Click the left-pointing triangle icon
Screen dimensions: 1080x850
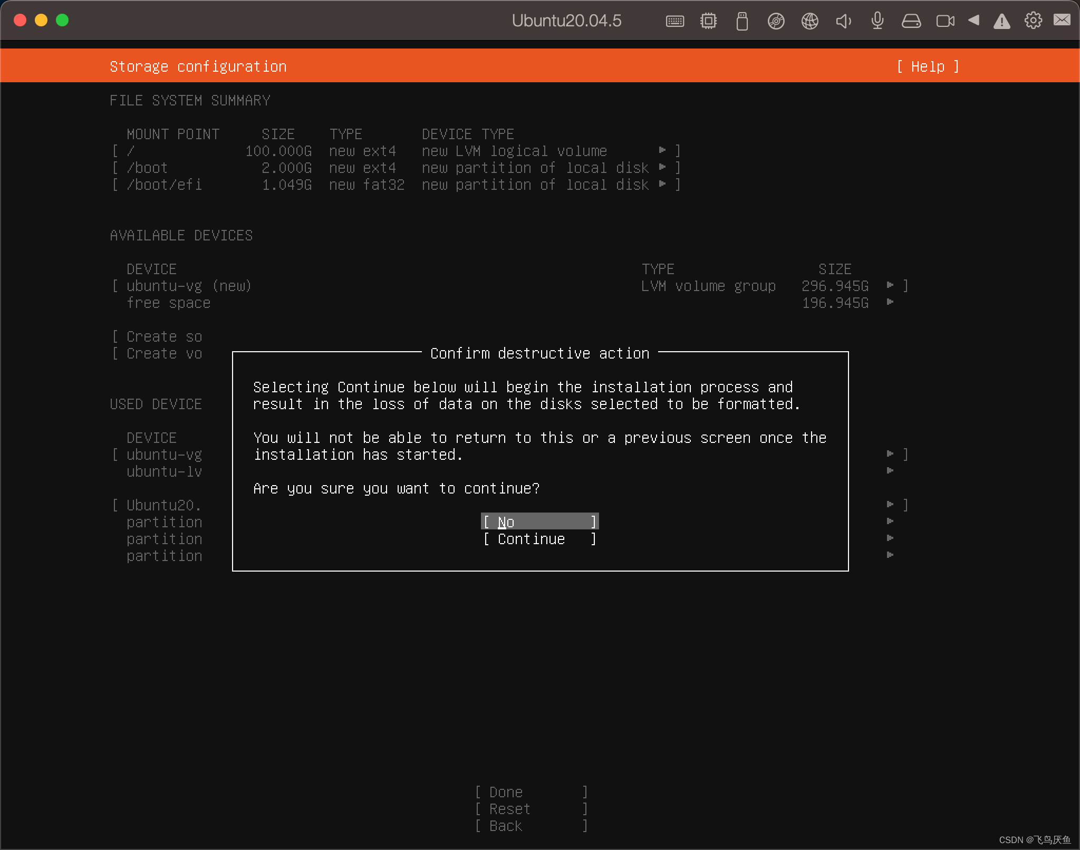[x=973, y=20]
